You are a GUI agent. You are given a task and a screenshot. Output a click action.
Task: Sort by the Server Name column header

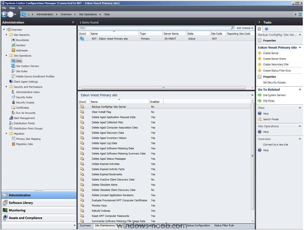tap(174, 34)
